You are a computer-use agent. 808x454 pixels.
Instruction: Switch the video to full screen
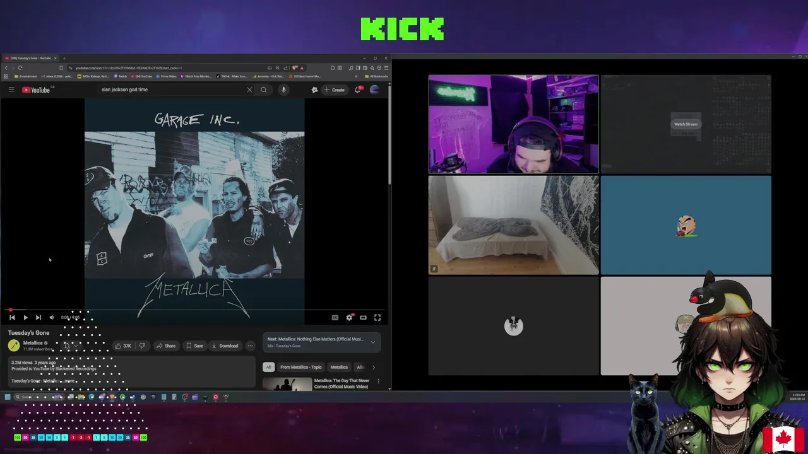click(377, 317)
